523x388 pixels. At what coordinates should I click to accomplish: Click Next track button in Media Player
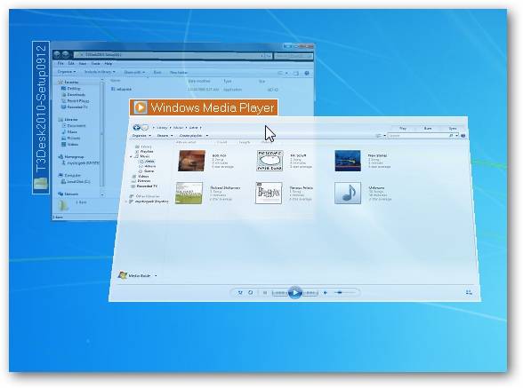coord(310,293)
